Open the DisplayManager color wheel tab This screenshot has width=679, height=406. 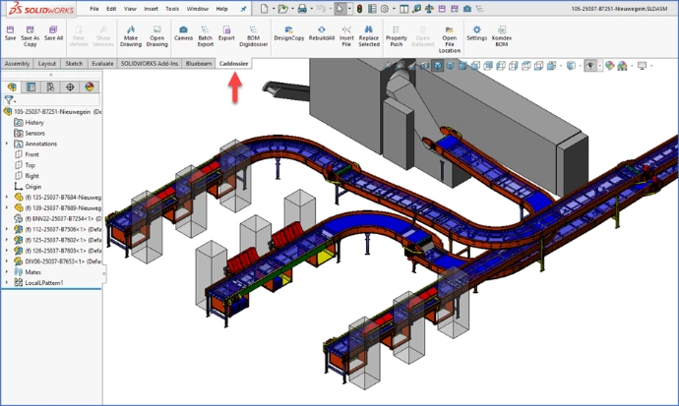pyautogui.click(x=90, y=87)
